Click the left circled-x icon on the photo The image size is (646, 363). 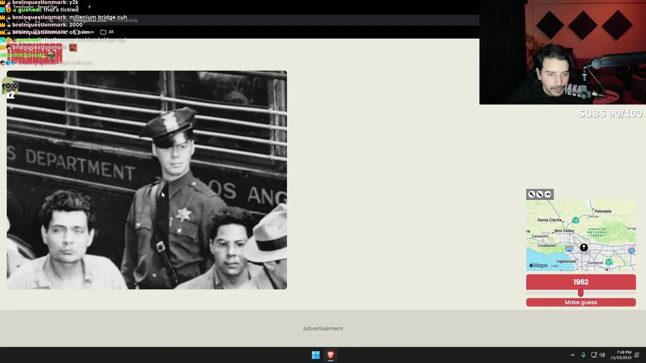(x=8, y=86)
